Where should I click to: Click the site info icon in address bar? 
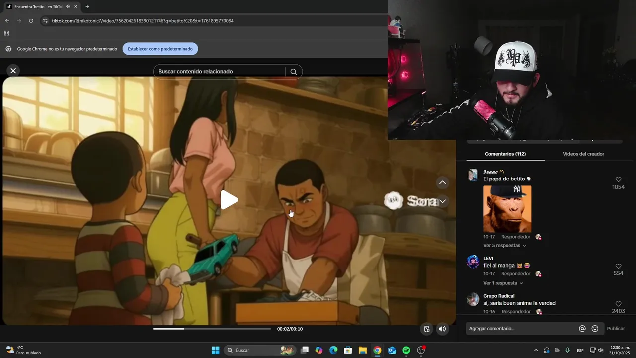pos(45,21)
